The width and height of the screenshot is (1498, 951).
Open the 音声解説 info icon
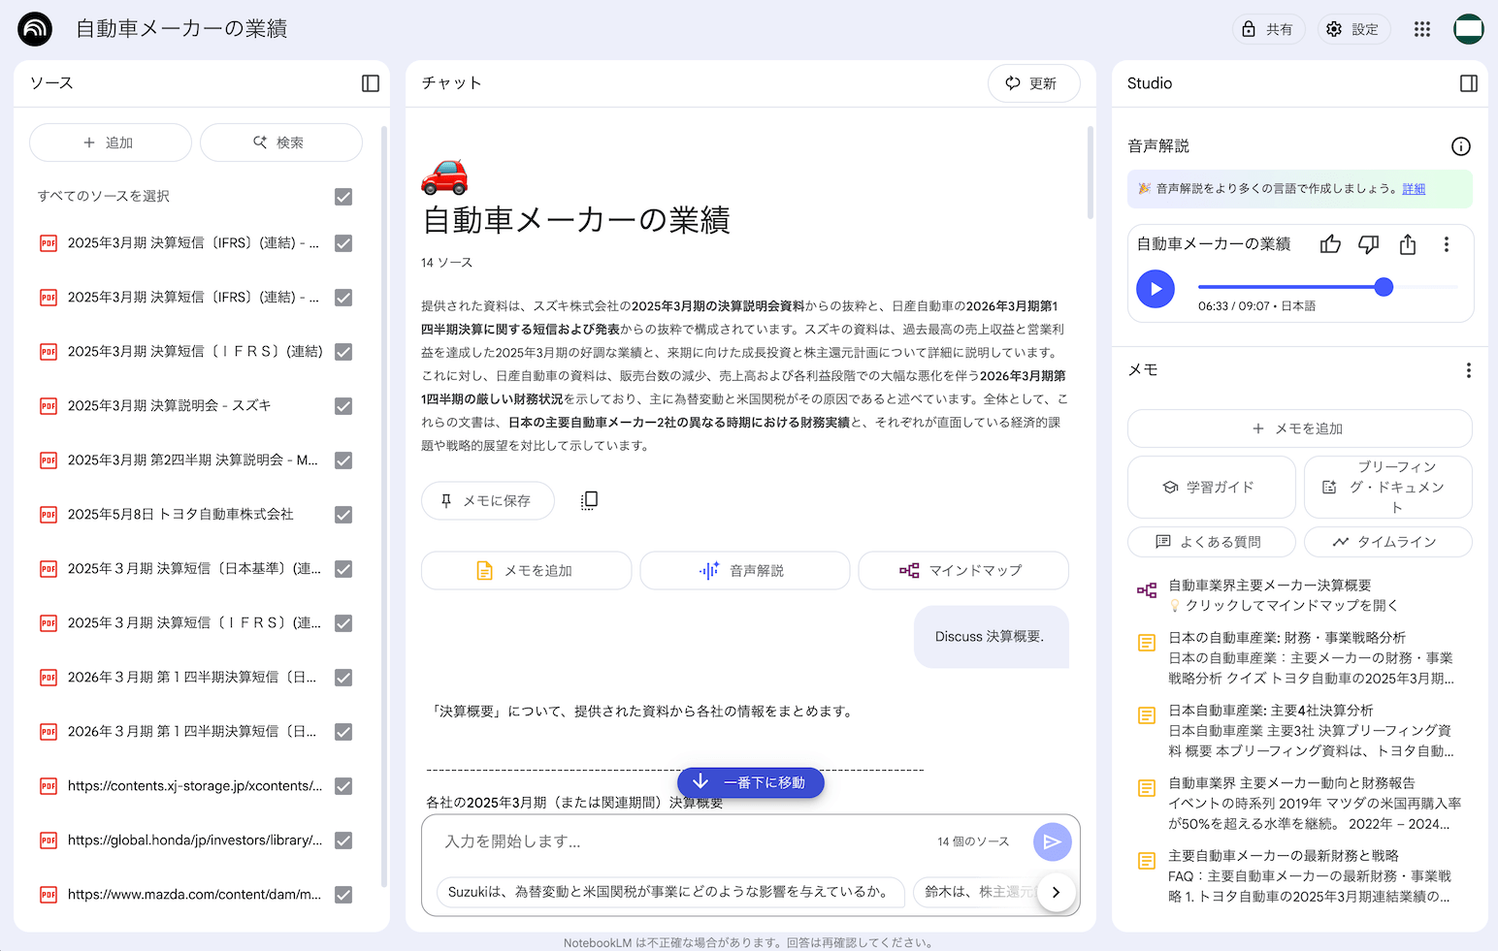[1461, 146]
